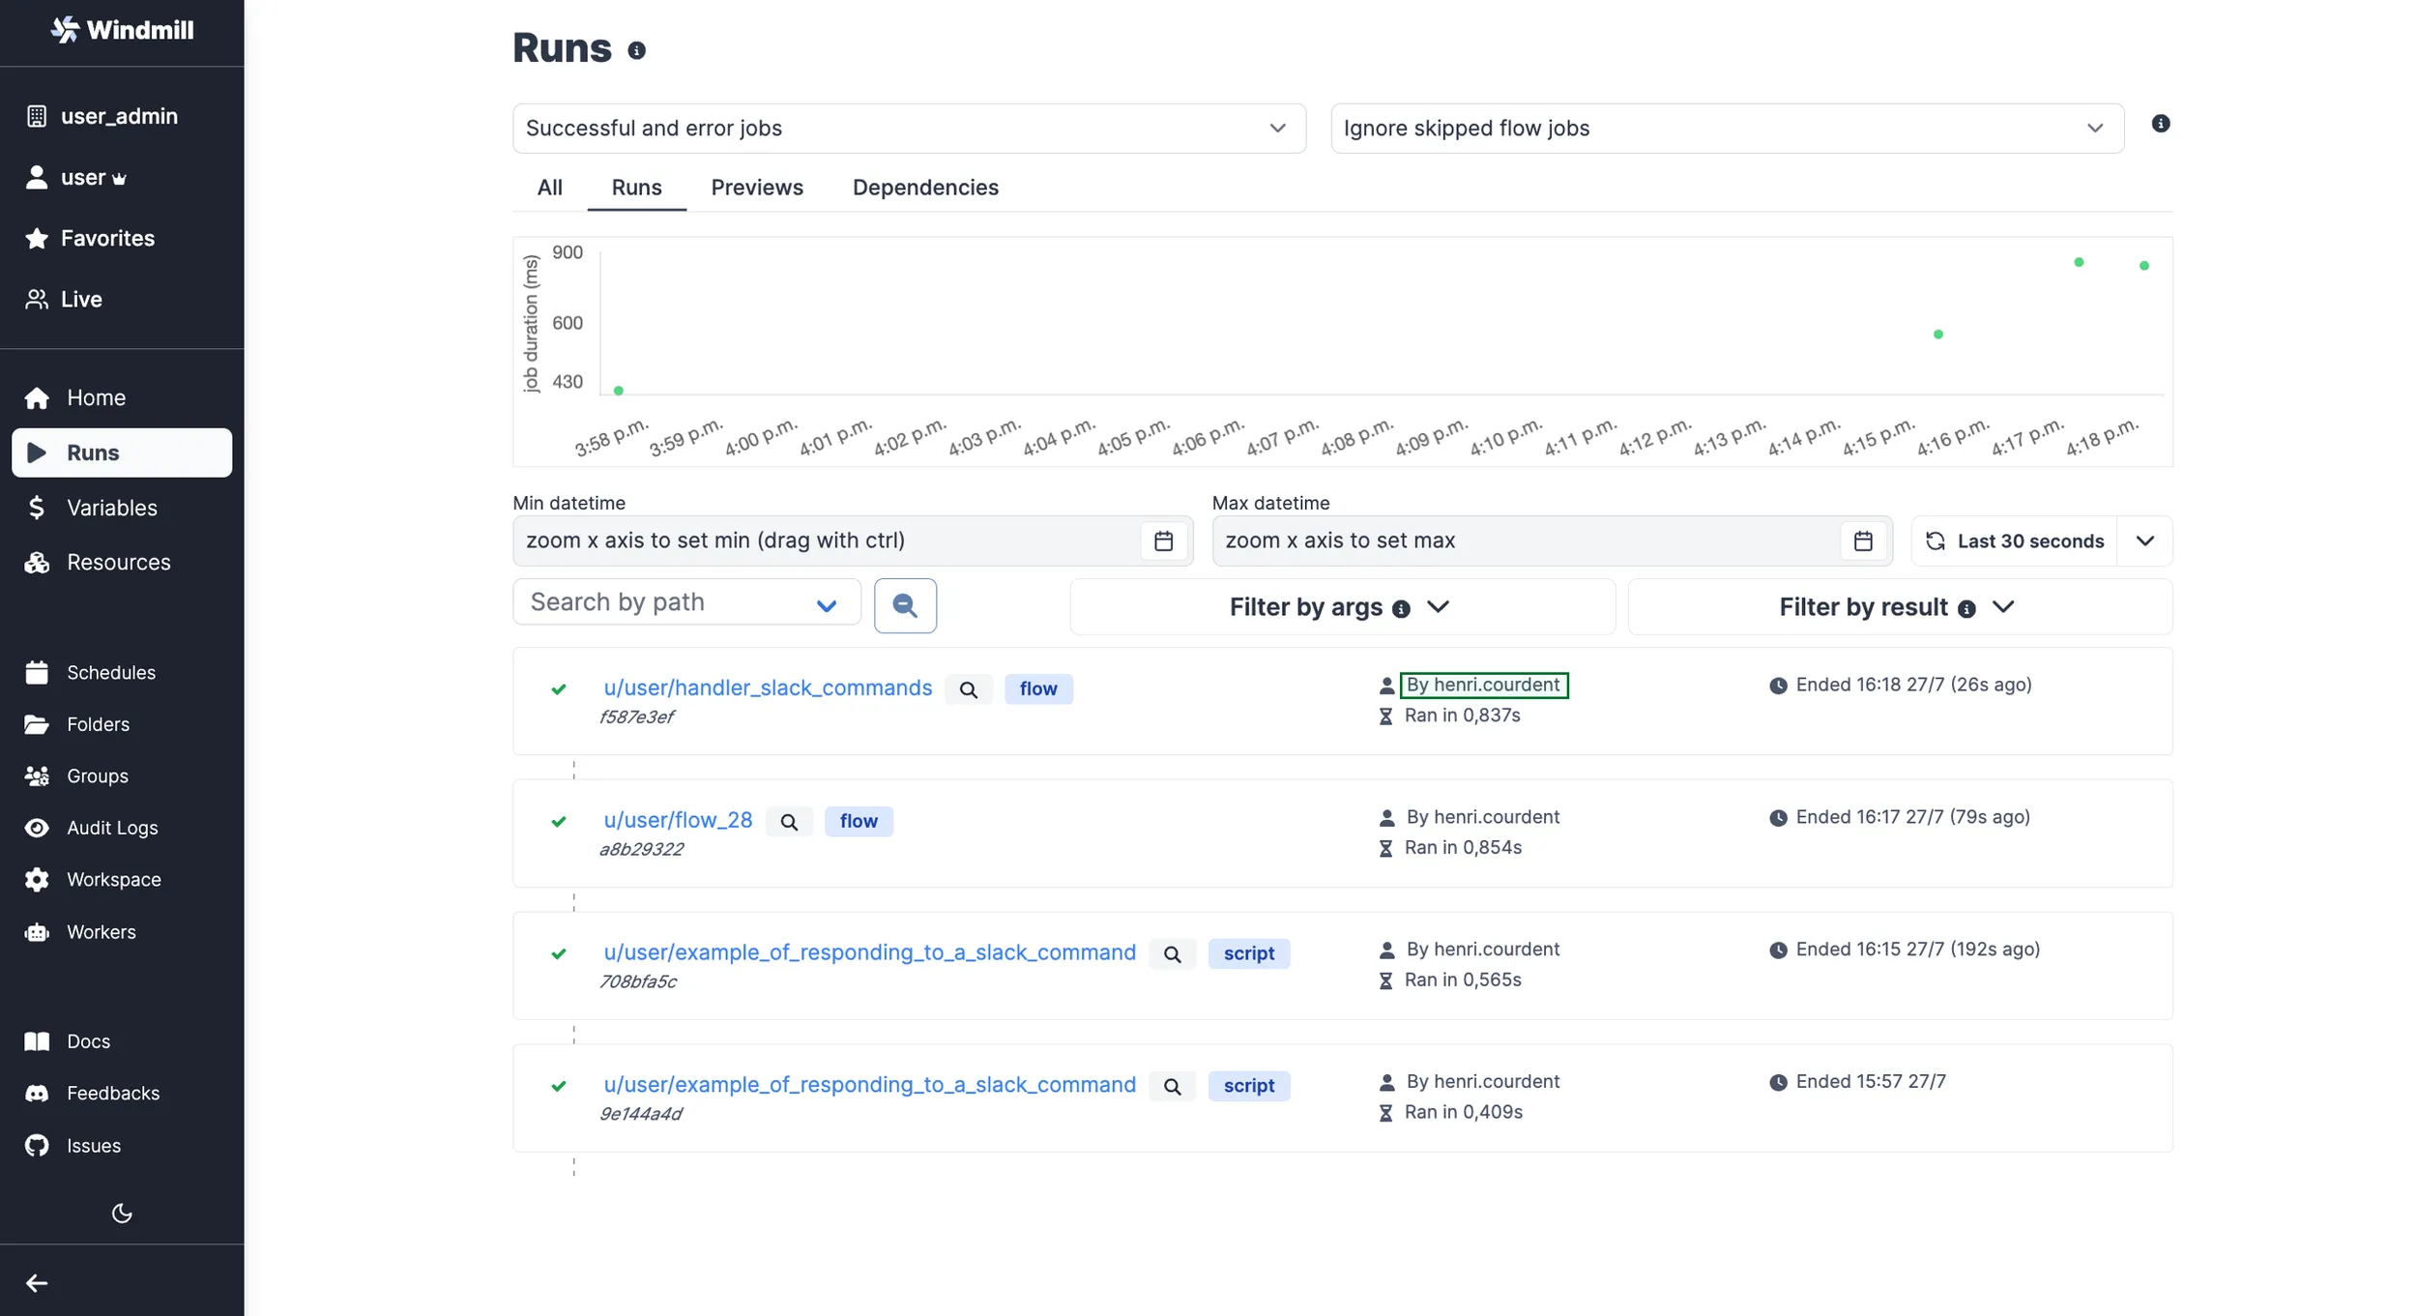2417x1316 pixels.
Task: Expand auto-refresh interval dropdown arrow
Action: 2144,541
